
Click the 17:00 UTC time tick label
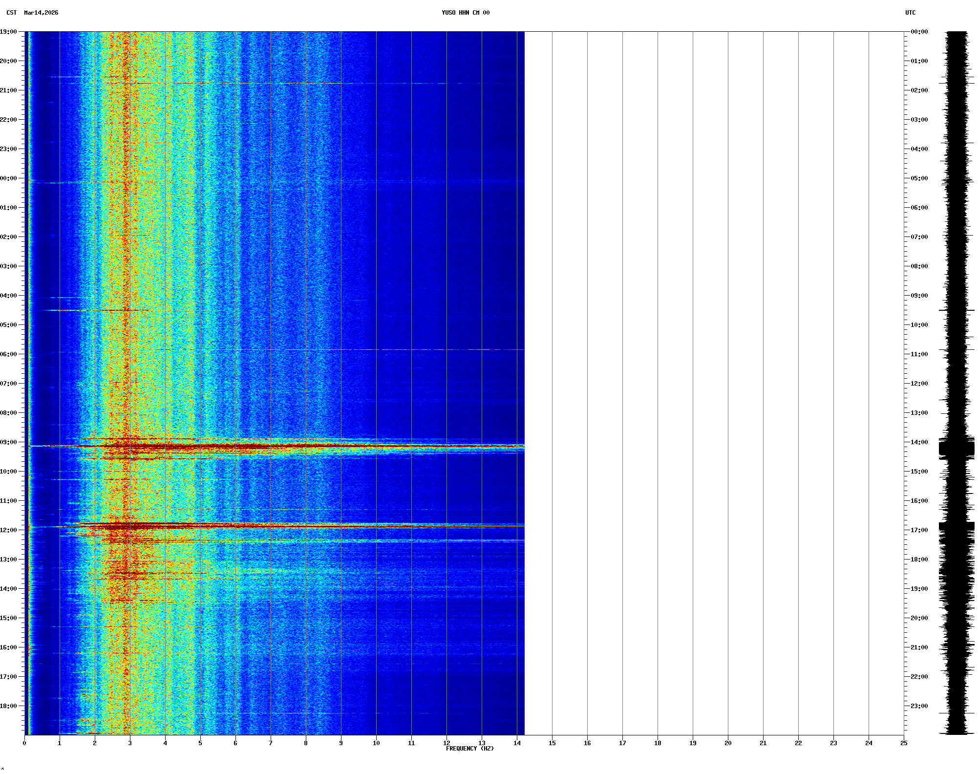919,530
